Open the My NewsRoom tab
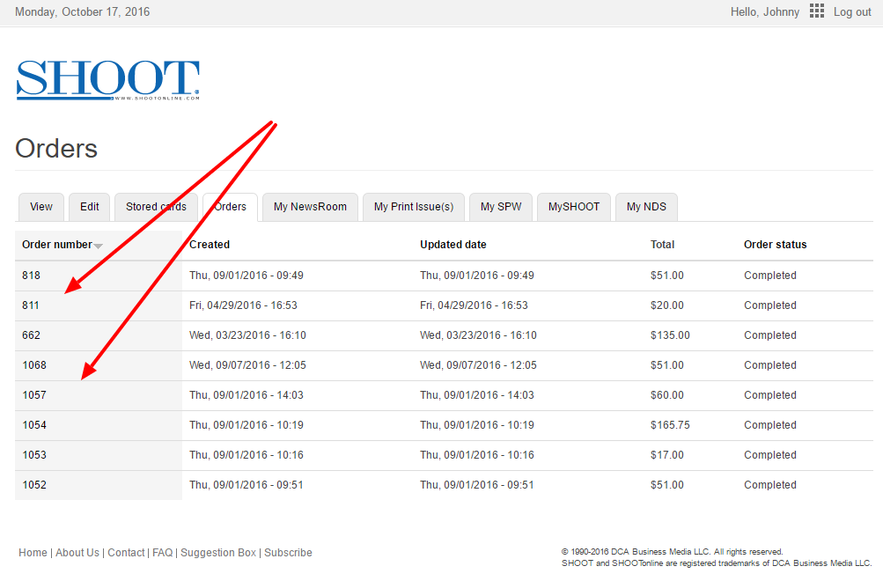 coord(310,207)
